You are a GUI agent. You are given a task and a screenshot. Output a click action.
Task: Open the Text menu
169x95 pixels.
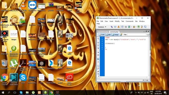click(123, 21)
